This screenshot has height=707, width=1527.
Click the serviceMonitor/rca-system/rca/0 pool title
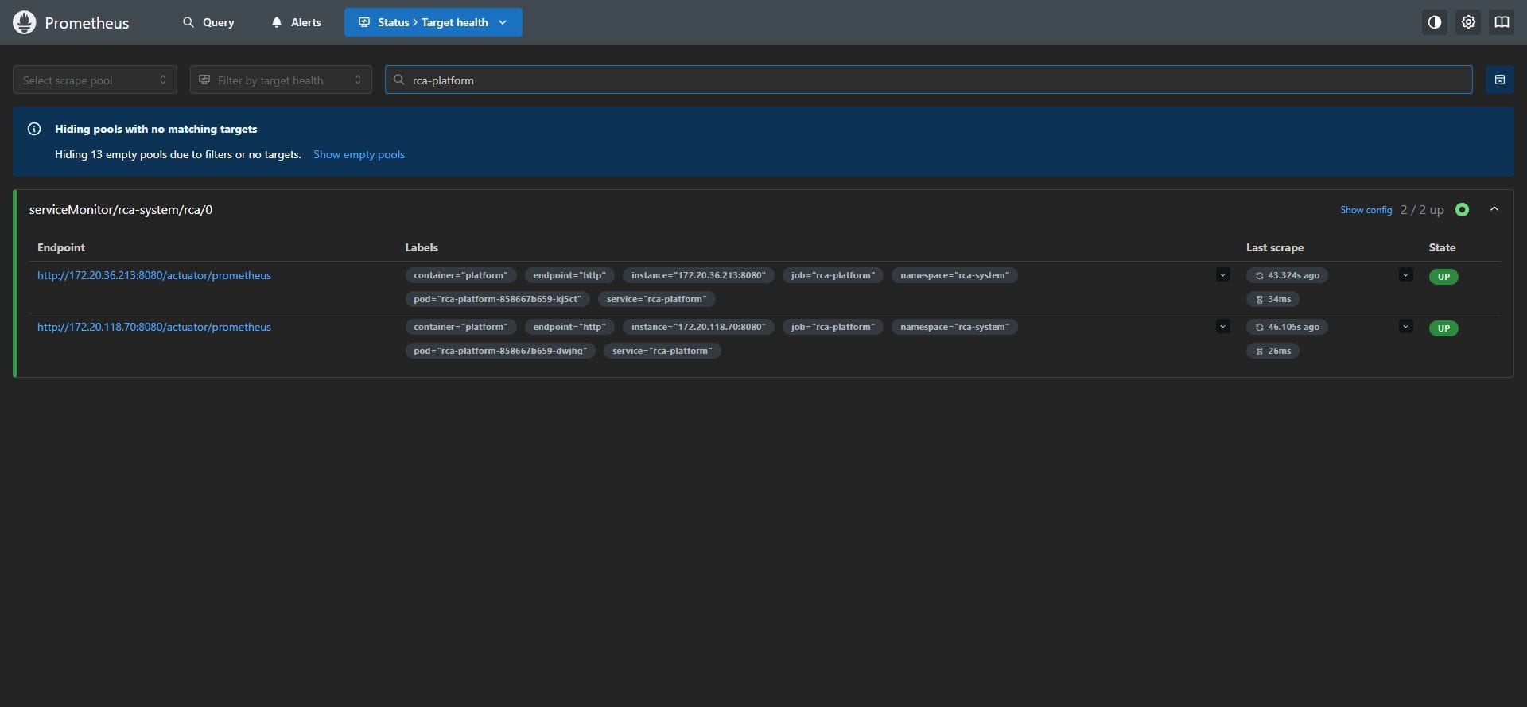[x=121, y=210]
